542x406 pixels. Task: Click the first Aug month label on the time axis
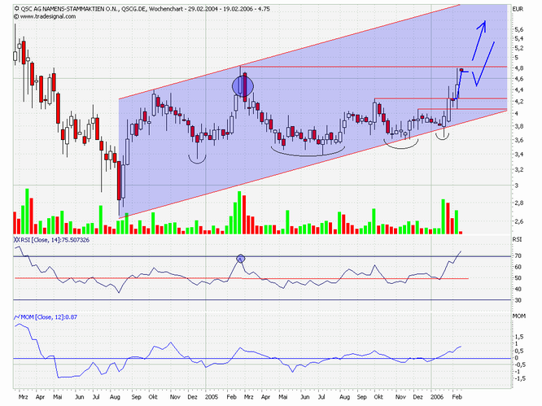pyautogui.click(x=115, y=397)
